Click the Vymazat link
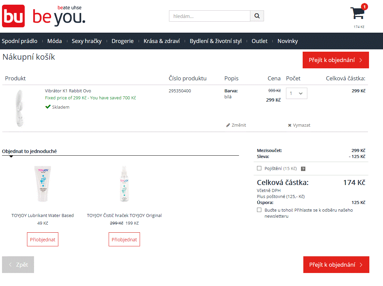Viewport: 383px width, 286px height. pos(302,125)
